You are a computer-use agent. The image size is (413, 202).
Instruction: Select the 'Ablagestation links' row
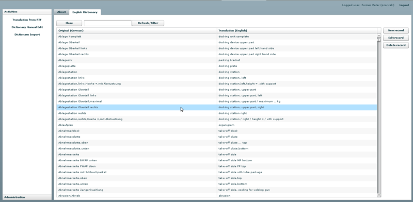pyautogui.click(x=217, y=78)
